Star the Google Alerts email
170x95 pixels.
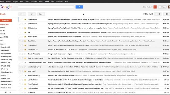tap(22, 54)
